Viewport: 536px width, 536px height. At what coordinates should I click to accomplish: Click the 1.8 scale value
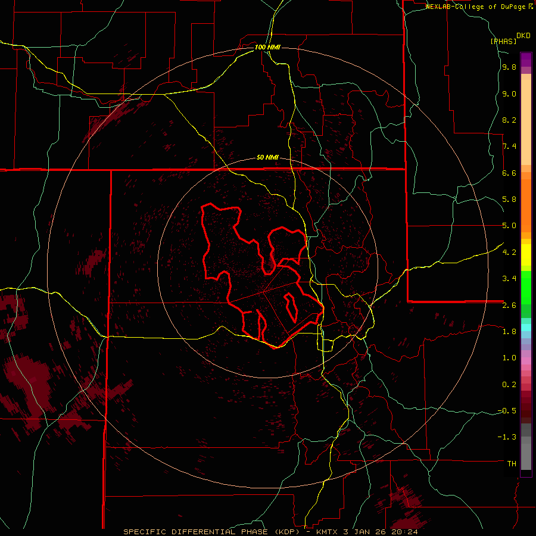click(x=509, y=331)
